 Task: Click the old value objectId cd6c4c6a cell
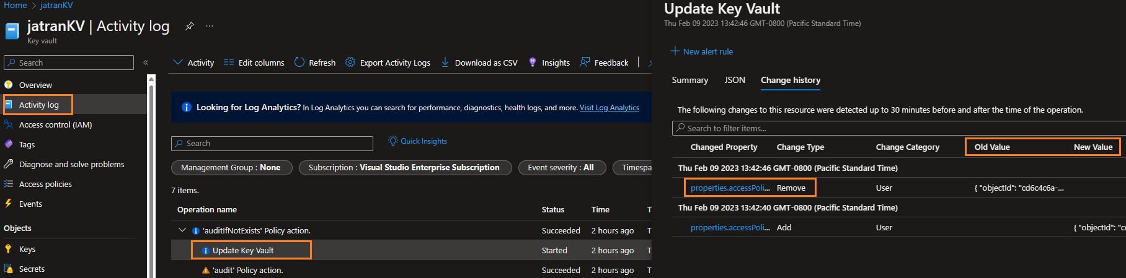click(x=1019, y=188)
